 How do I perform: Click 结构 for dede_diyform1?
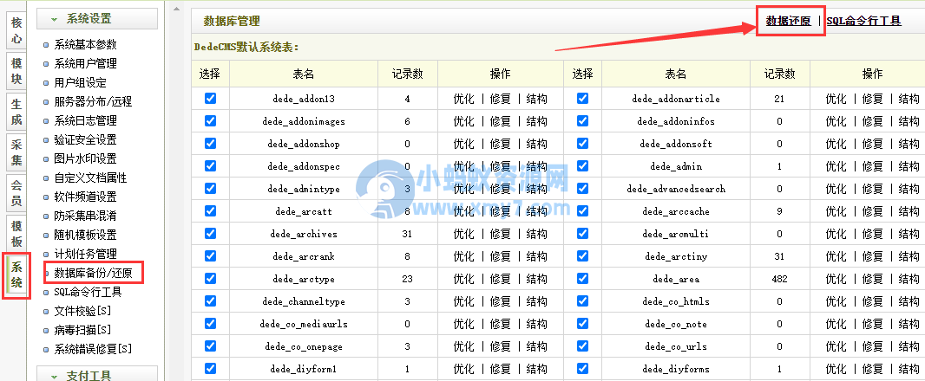click(537, 369)
